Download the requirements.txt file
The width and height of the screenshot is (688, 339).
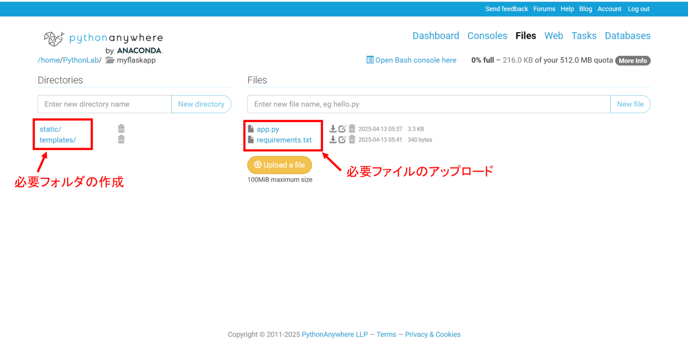tap(333, 140)
